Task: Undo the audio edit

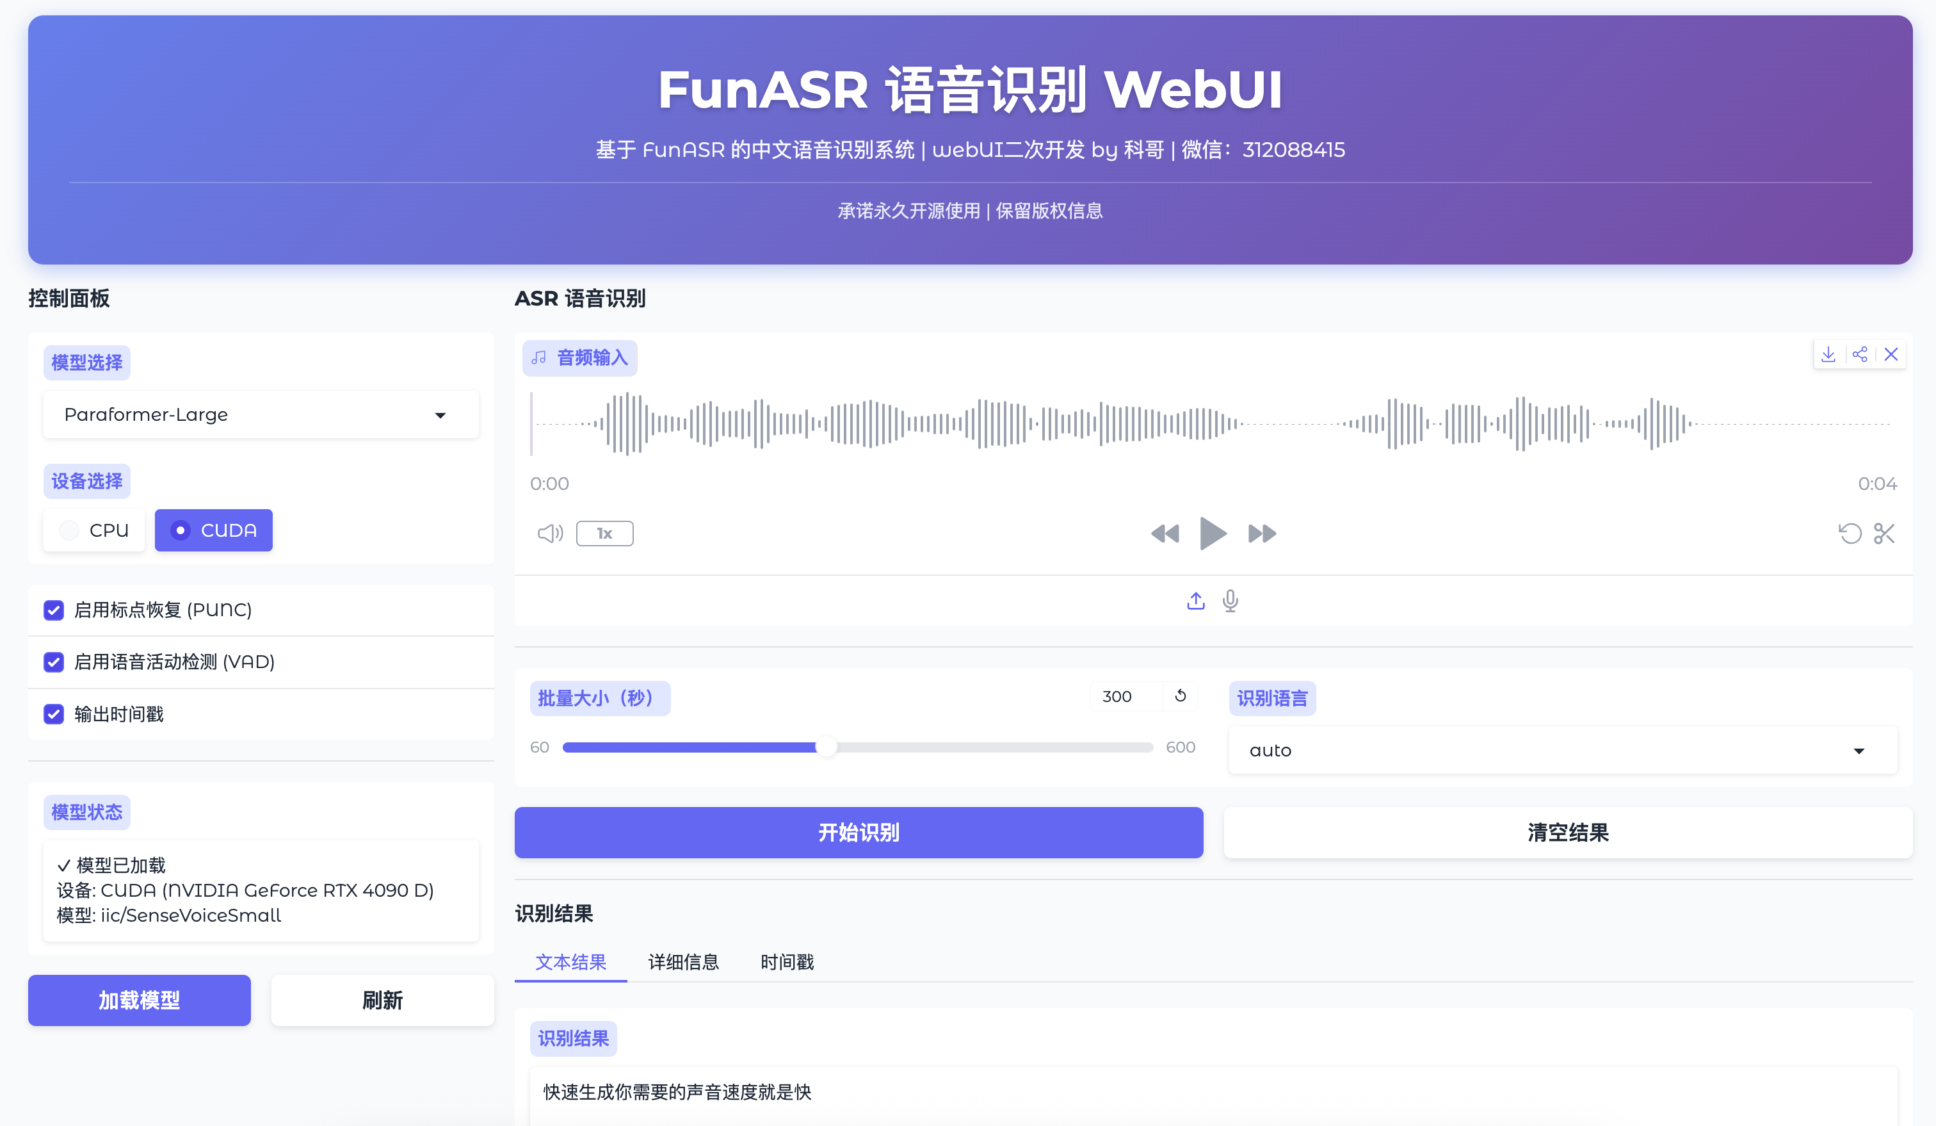Action: pyautogui.click(x=1851, y=534)
